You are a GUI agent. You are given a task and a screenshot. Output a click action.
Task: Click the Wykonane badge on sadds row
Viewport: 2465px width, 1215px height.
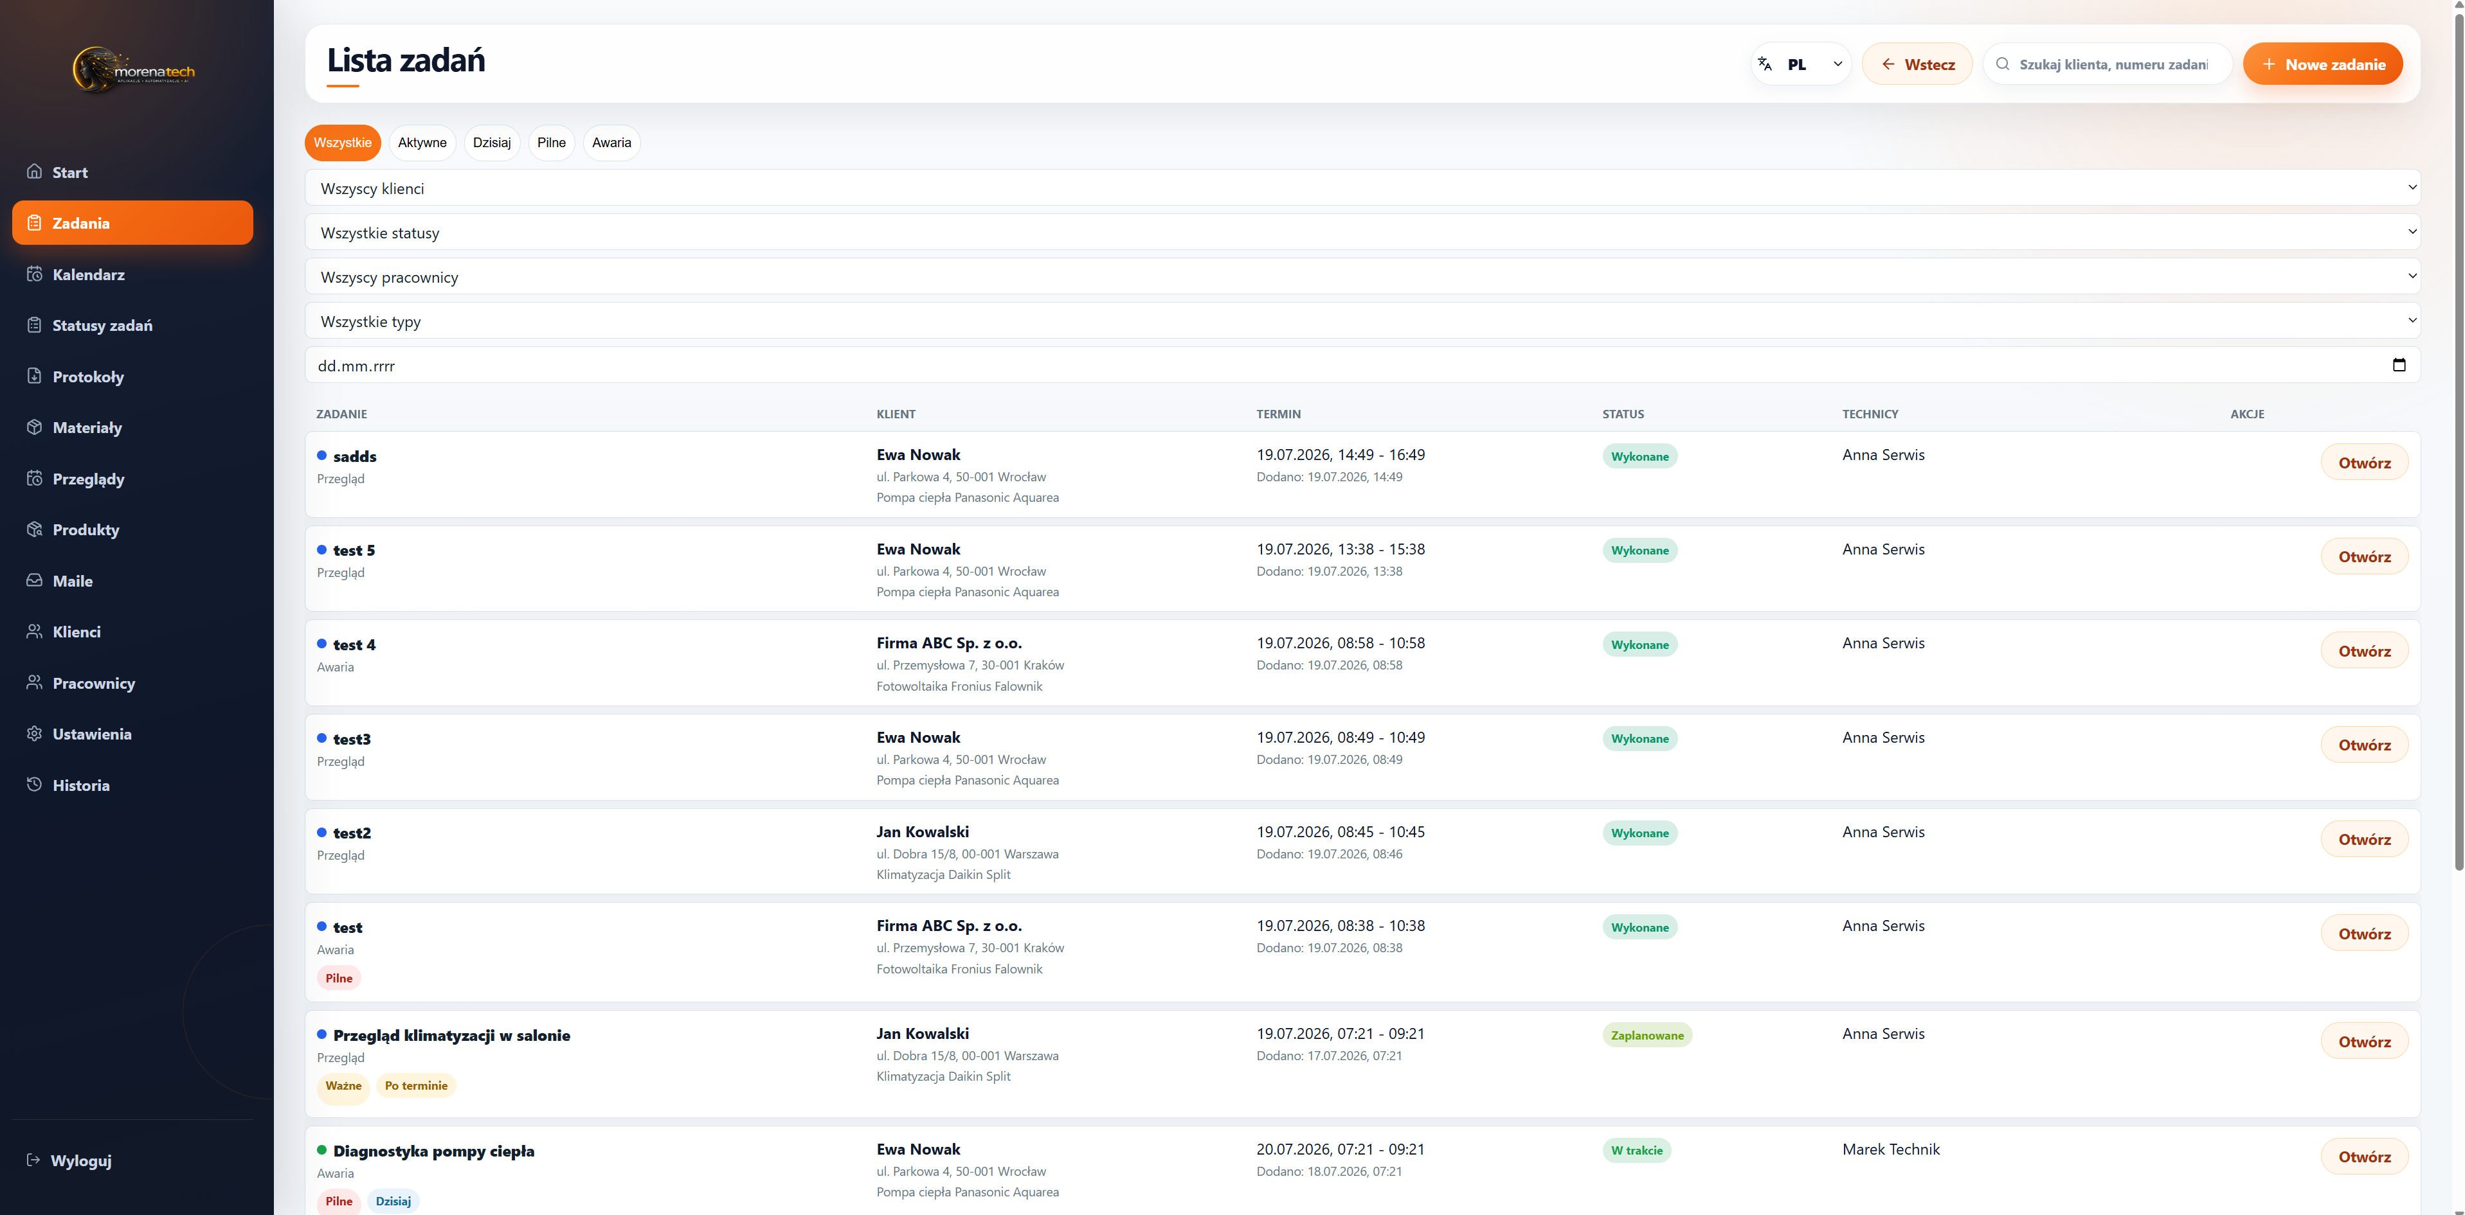click(1639, 456)
